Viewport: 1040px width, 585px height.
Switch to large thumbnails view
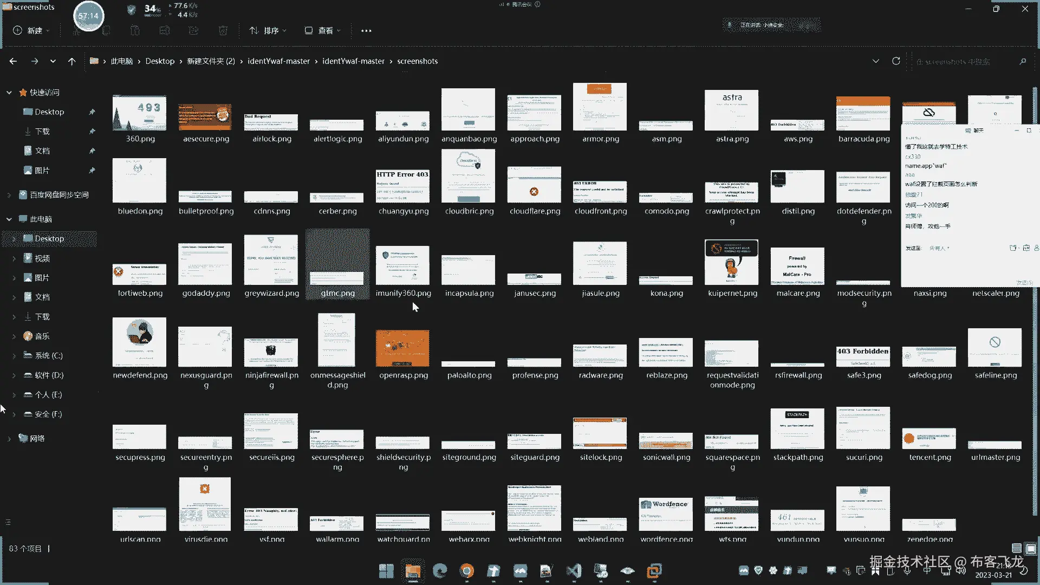coord(1031,549)
